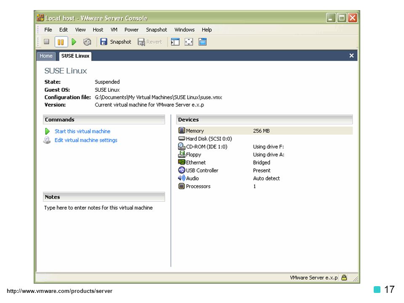
Task: Click the Hard Disk device icon
Action: pyautogui.click(x=182, y=138)
